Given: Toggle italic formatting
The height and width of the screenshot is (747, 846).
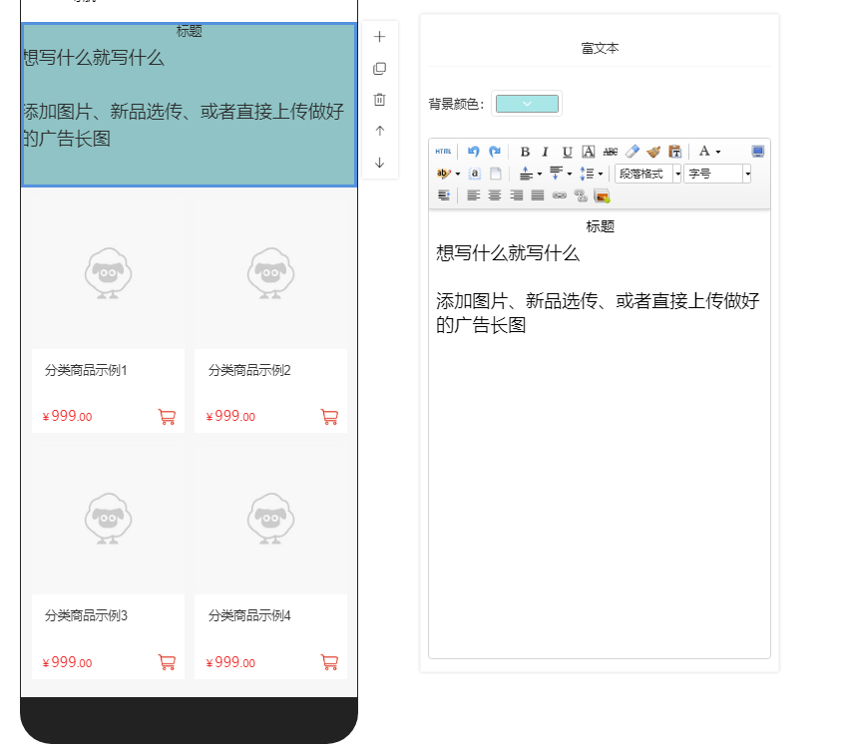Looking at the screenshot, I should 546,152.
